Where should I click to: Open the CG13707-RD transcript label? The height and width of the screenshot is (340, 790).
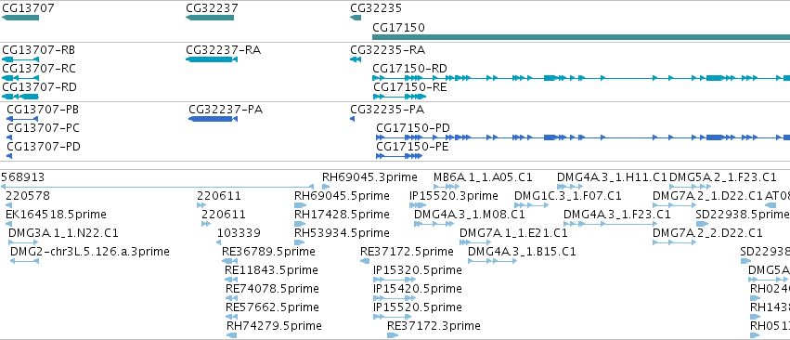coord(39,87)
